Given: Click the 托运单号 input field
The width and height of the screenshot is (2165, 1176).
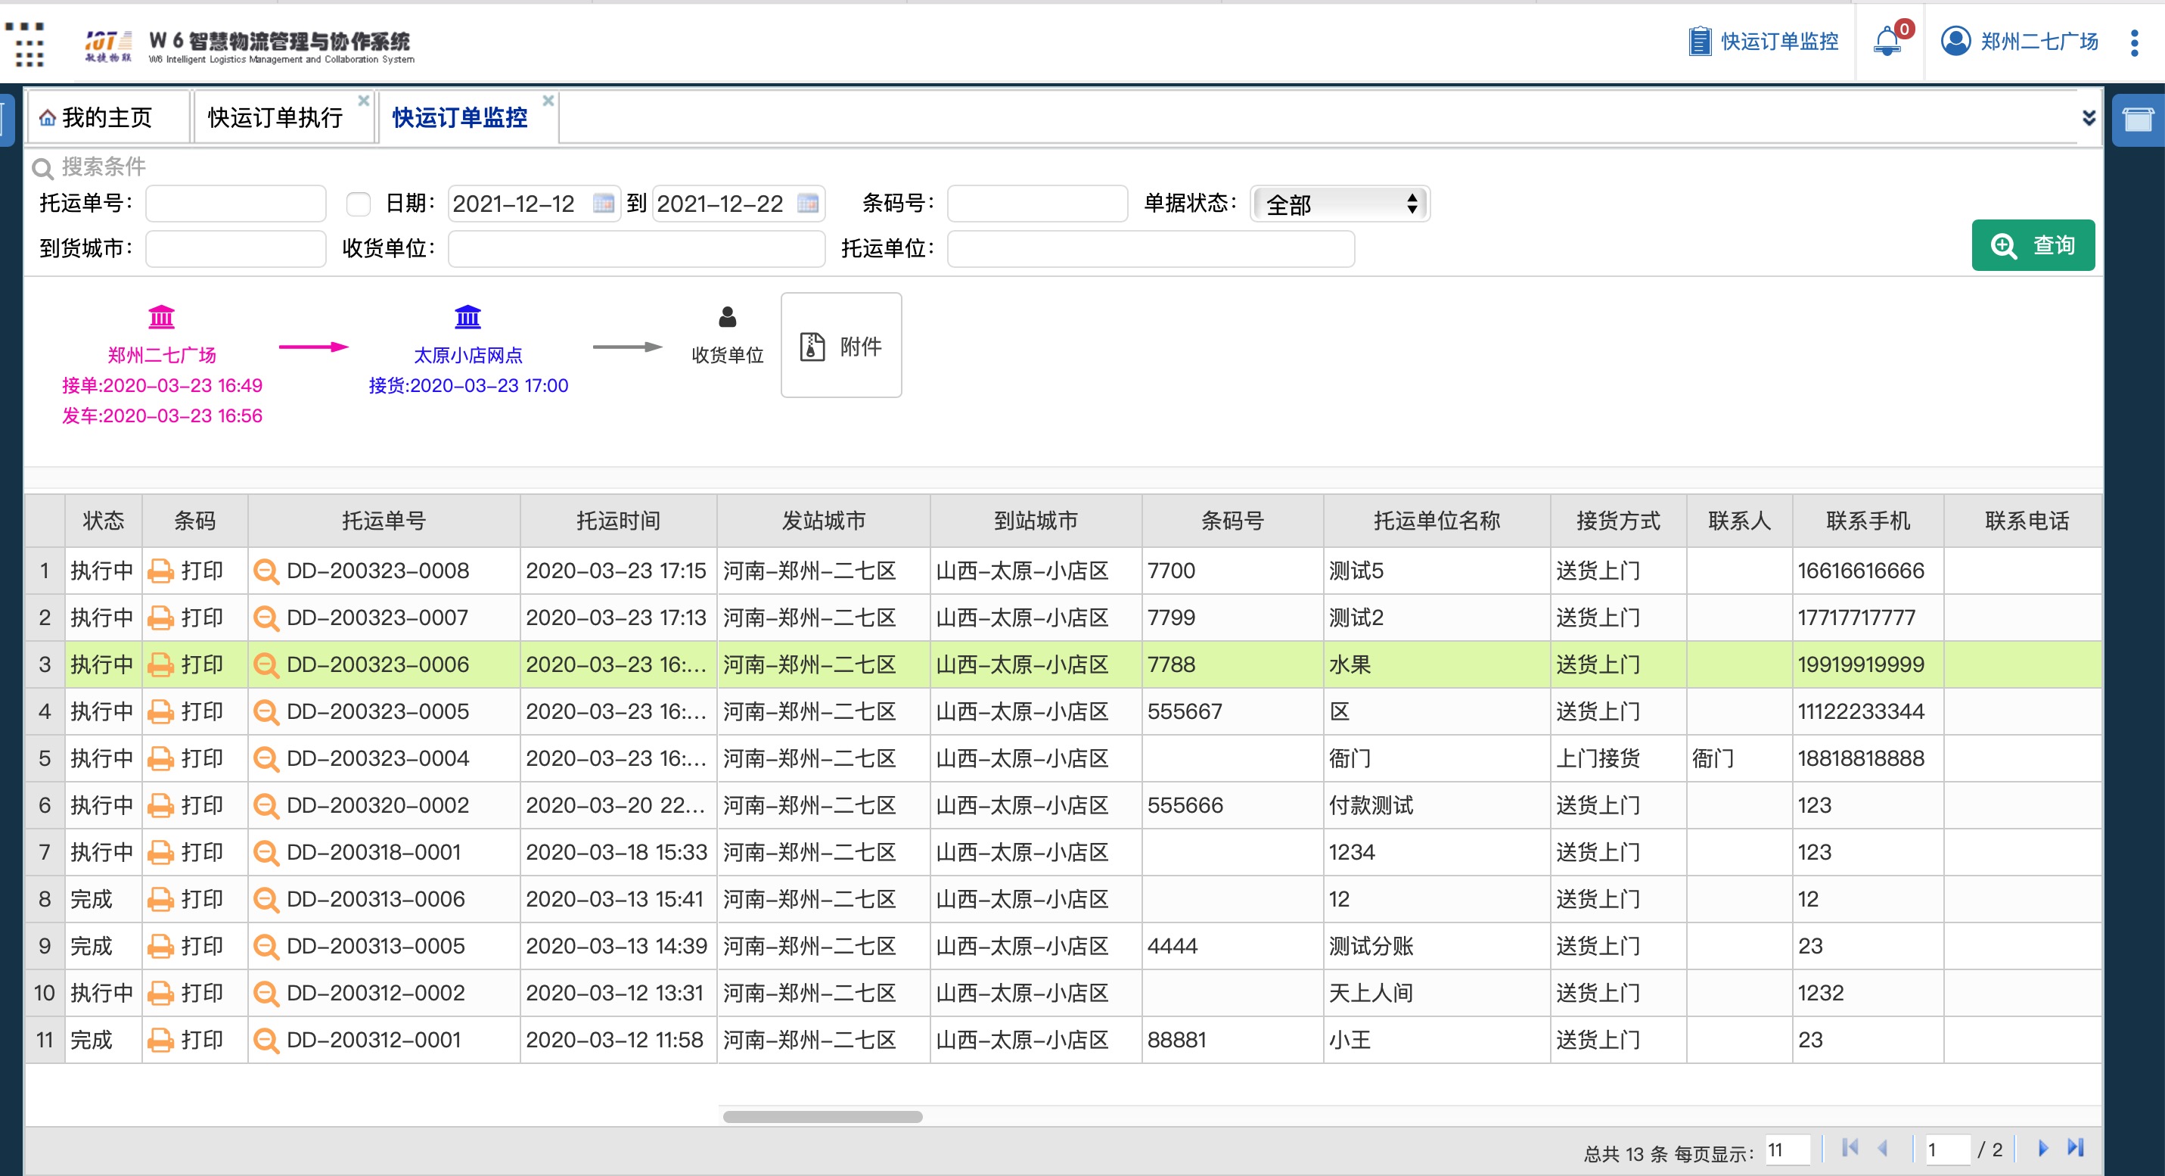Looking at the screenshot, I should (236, 204).
